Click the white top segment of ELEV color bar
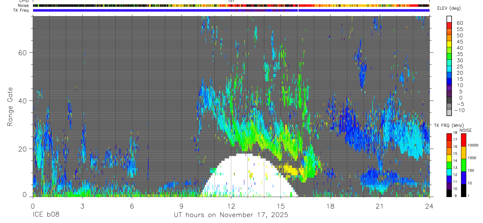The image size is (483, 223). click(x=449, y=18)
